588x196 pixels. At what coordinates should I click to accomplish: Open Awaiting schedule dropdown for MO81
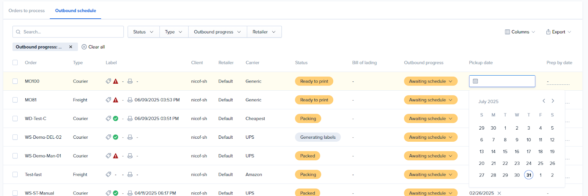point(430,100)
